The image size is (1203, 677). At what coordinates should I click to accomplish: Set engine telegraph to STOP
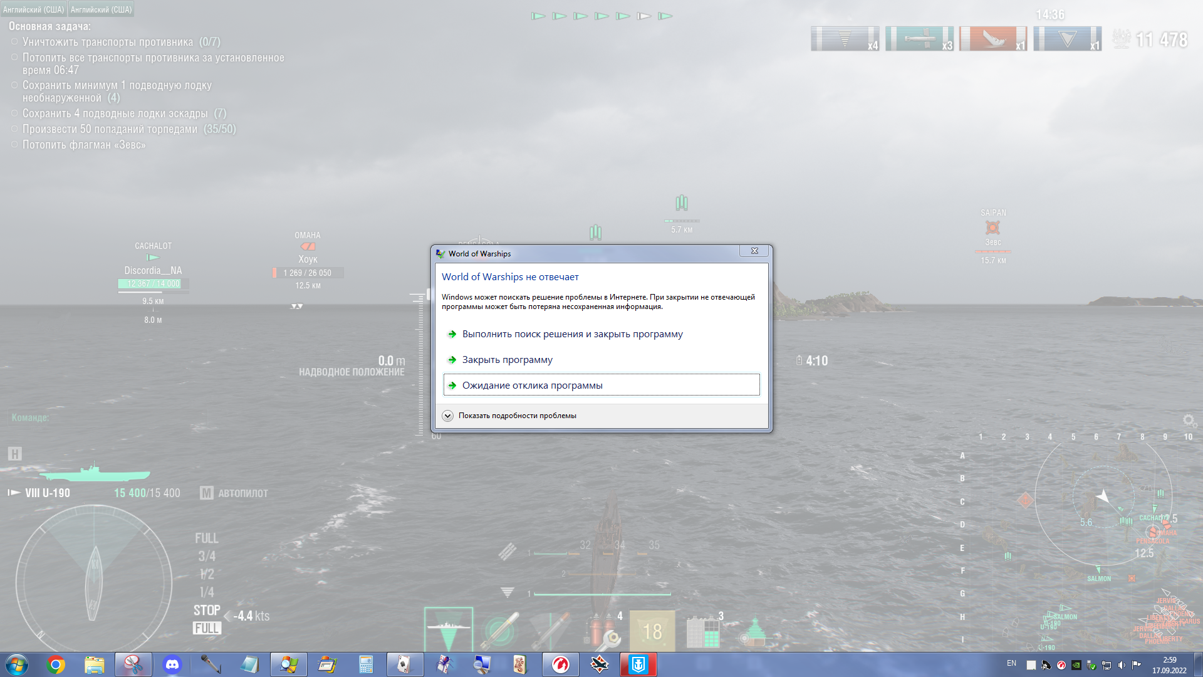(x=206, y=611)
